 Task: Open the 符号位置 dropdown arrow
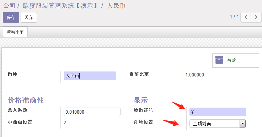click(242, 124)
